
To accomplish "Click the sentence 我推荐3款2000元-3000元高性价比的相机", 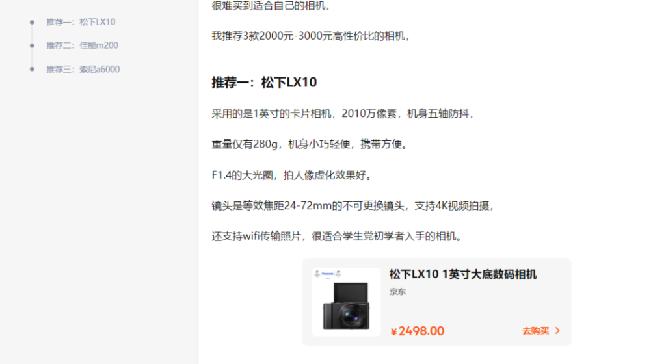I will click(x=311, y=36).
